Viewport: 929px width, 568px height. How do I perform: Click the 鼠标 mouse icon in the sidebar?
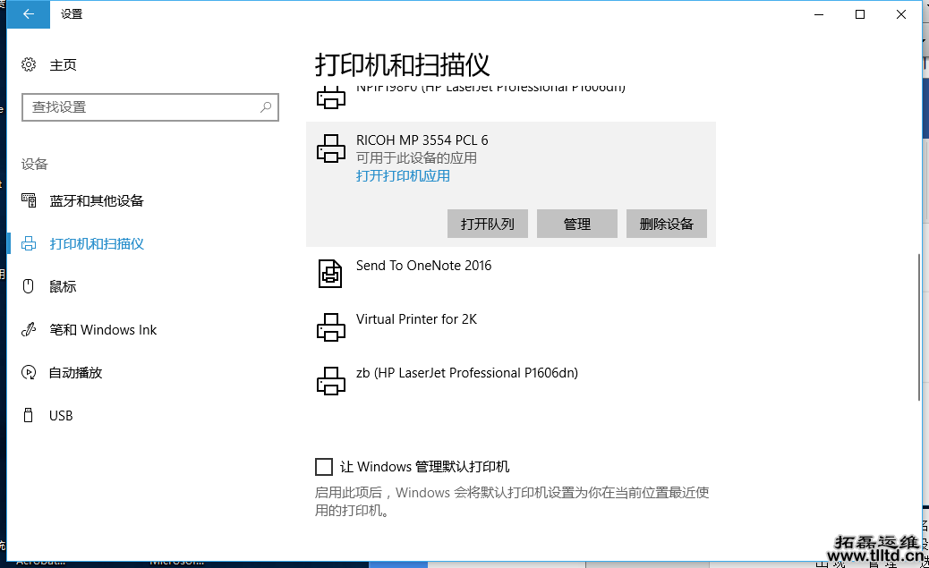pos(29,286)
